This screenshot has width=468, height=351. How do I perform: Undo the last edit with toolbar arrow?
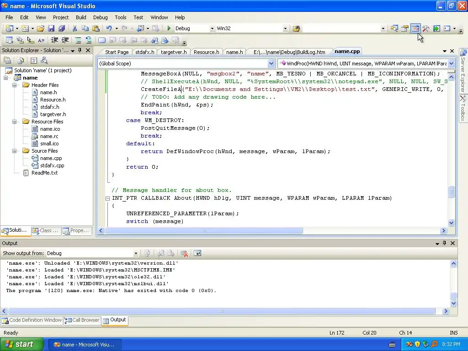coord(109,28)
